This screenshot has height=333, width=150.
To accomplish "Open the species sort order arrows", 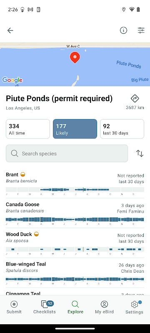I will pos(140,153).
